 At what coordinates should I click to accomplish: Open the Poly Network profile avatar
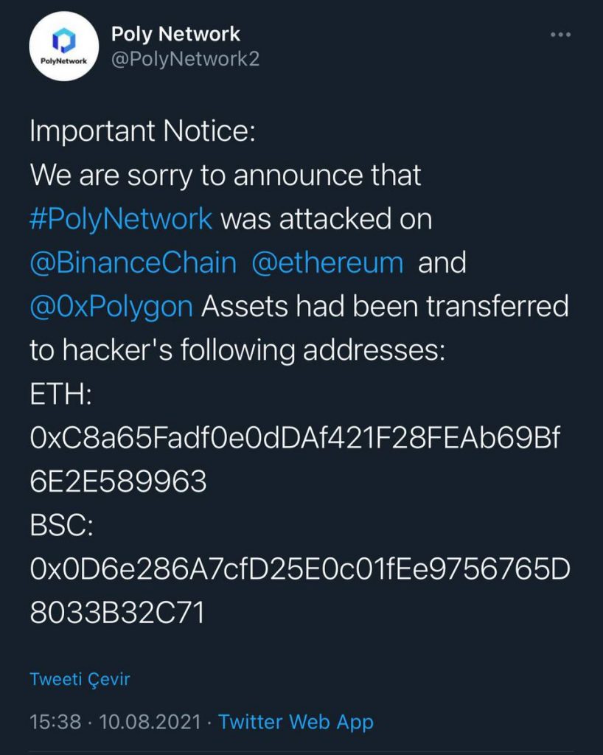tap(64, 46)
